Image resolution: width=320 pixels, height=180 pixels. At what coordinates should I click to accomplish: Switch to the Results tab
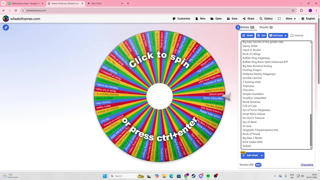[x=266, y=27]
